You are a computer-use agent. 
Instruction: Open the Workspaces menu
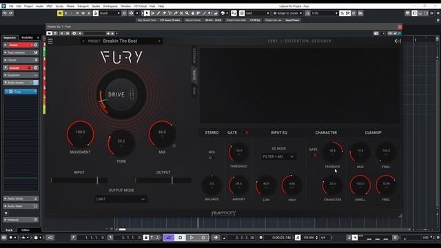click(110, 6)
